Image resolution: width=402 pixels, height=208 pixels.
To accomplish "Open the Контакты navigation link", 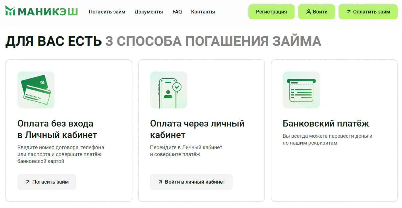I will tap(203, 12).
